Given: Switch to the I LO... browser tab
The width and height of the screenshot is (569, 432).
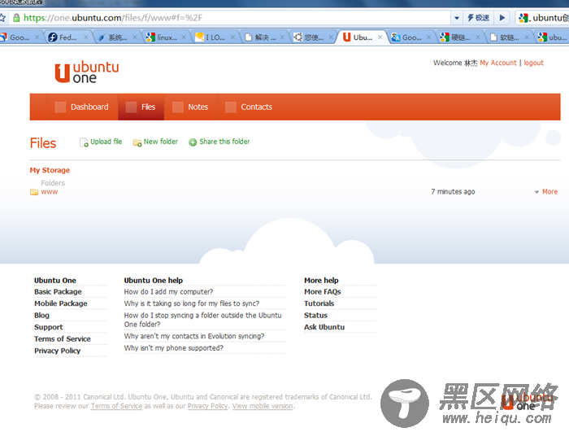Looking at the screenshot, I should pyautogui.click(x=215, y=37).
